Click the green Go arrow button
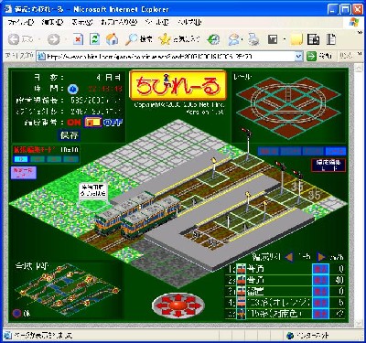The image size is (366, 343). pos(311,57)
